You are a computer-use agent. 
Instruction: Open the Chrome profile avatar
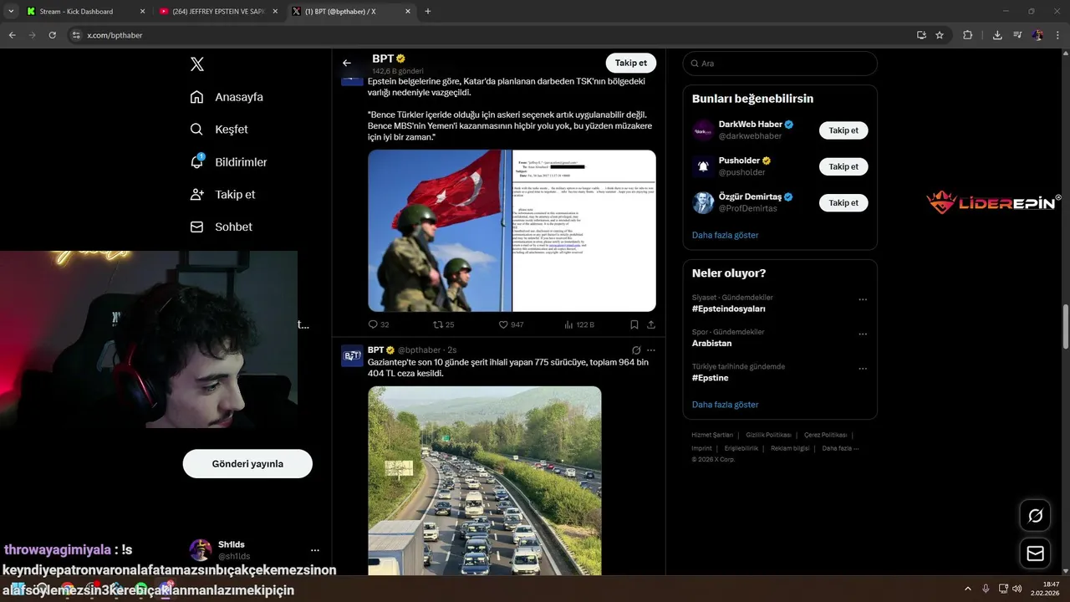1037,35
